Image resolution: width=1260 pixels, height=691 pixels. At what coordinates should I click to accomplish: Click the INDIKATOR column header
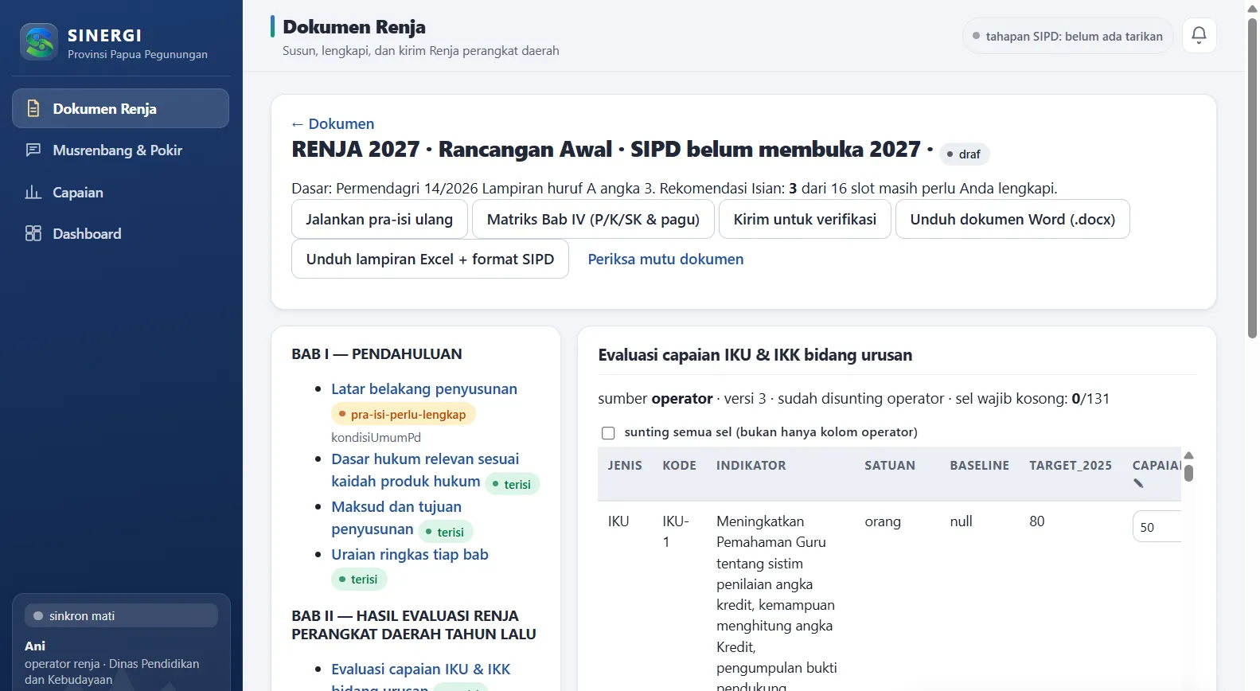[751, 466]
